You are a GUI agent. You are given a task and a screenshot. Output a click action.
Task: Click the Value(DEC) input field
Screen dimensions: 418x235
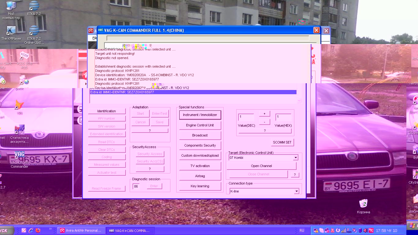[246, 117]
